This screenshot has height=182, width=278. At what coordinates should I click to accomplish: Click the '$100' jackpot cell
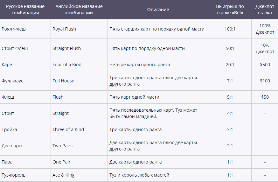point(265,81)
